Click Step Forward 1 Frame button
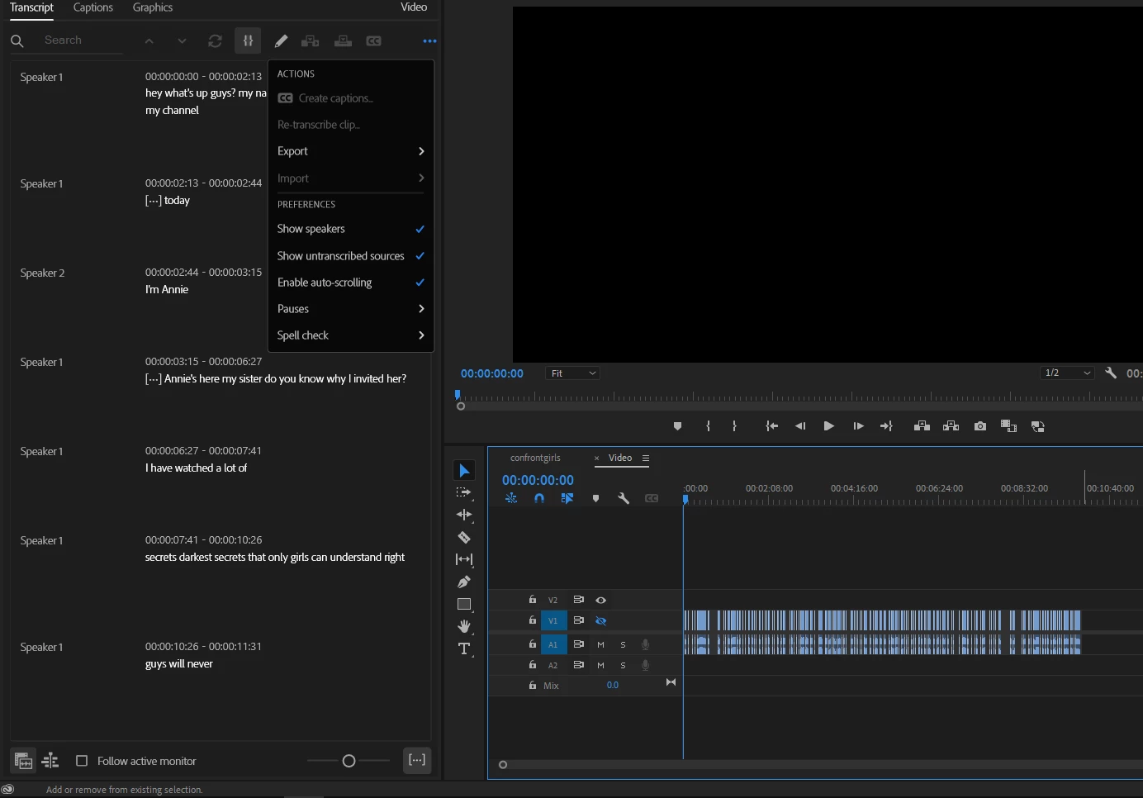Image resolution: width=1143 pixels, height=798 pixels. tap(858, 426)
